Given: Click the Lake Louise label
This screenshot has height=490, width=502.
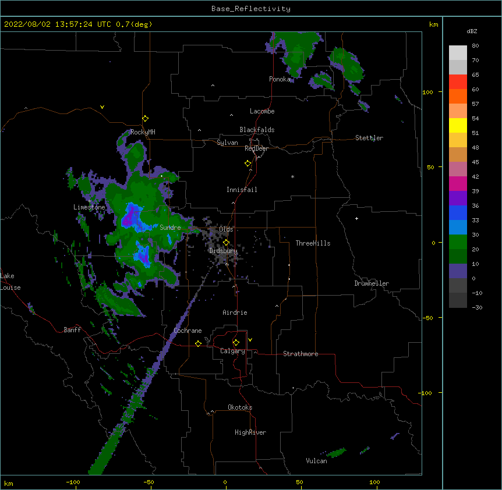Looking at the screenshot, I should 10,282.
